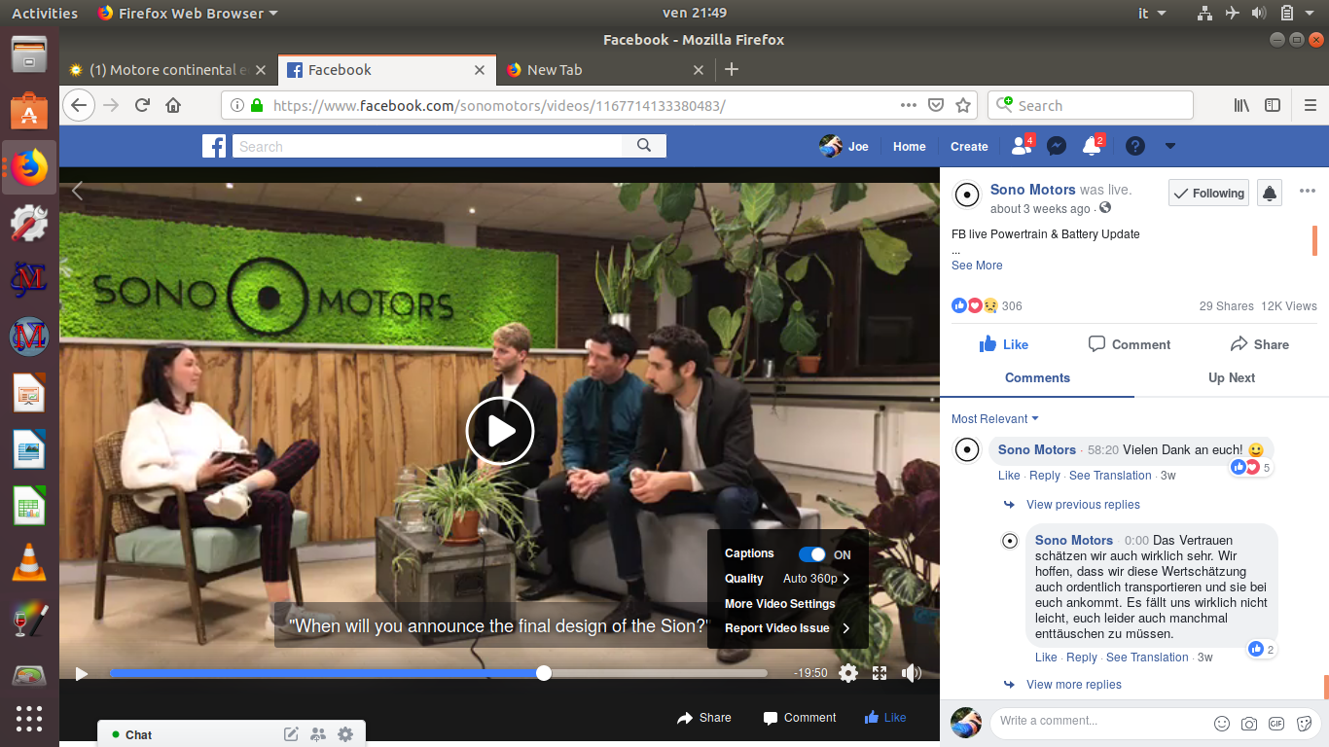Open Messenger icon
Screen dimensions: 1329x747
click(x=1057, y=146)
